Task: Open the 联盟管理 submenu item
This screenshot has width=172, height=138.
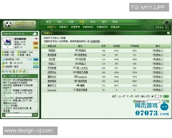Action: point(75,27)
